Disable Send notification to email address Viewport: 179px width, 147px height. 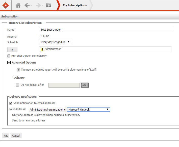tap(11, 103)
